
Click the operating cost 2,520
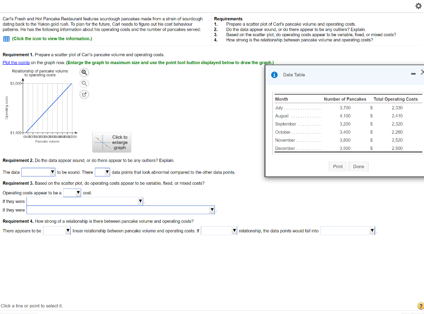coord(397,140)
